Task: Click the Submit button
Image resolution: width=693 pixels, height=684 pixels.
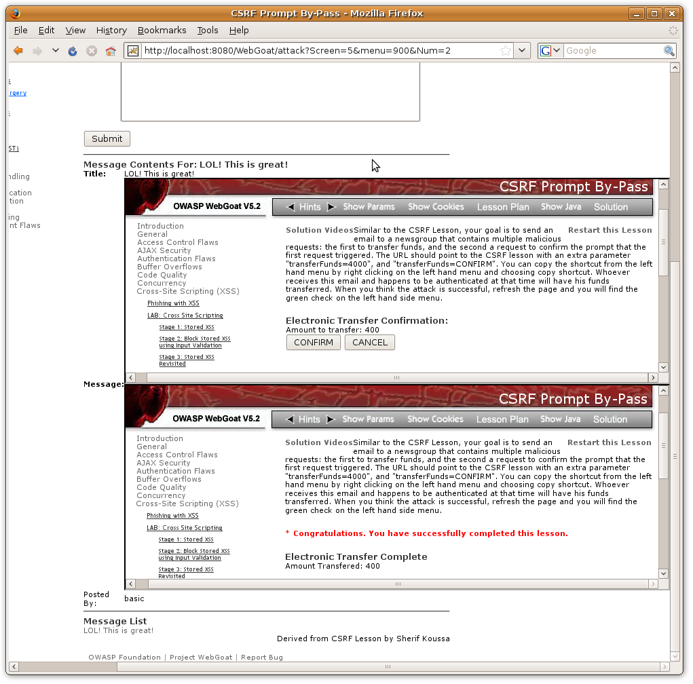Action: point(107,138)
